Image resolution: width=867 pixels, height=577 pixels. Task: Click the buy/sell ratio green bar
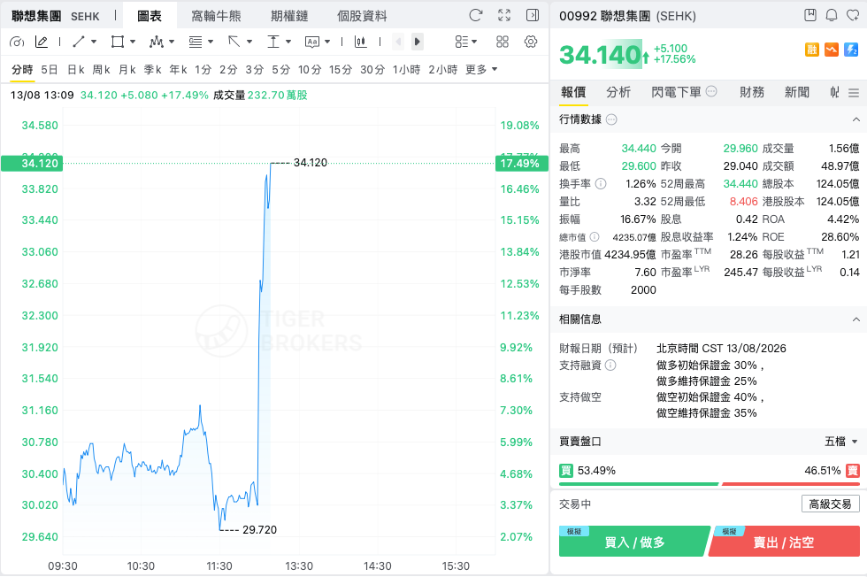point(639,484)
